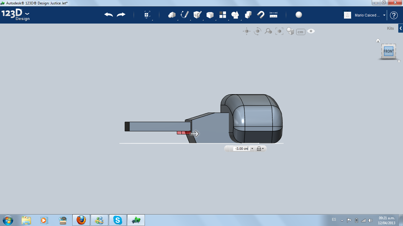Show hidden system tray icons
This screenshot has height=226, width=403.
[x=342, y=220]
